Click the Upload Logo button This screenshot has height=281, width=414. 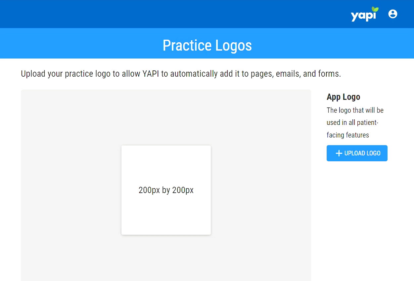tap(357, 153)
